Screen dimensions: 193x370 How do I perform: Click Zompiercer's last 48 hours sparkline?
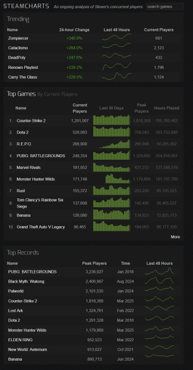pyautogui.click(x=117, y=37)
